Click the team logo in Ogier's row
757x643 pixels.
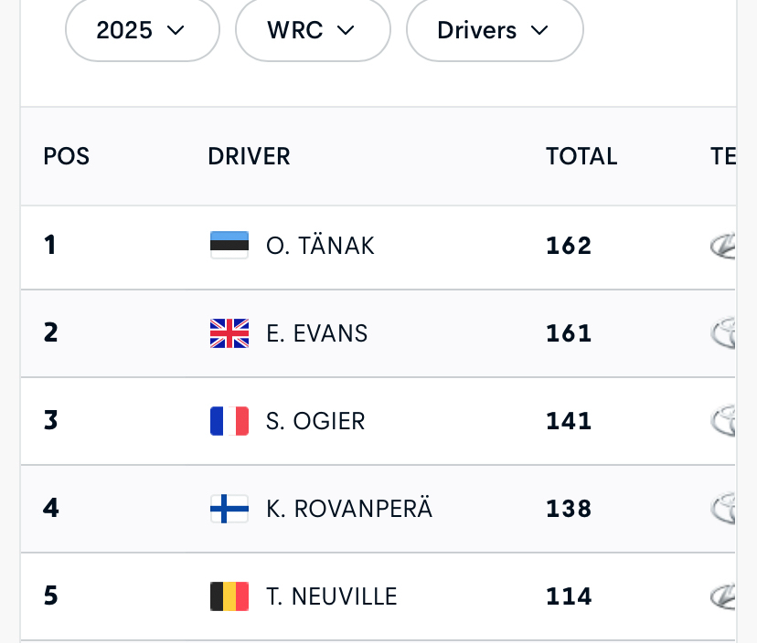[x=724, y=421]
